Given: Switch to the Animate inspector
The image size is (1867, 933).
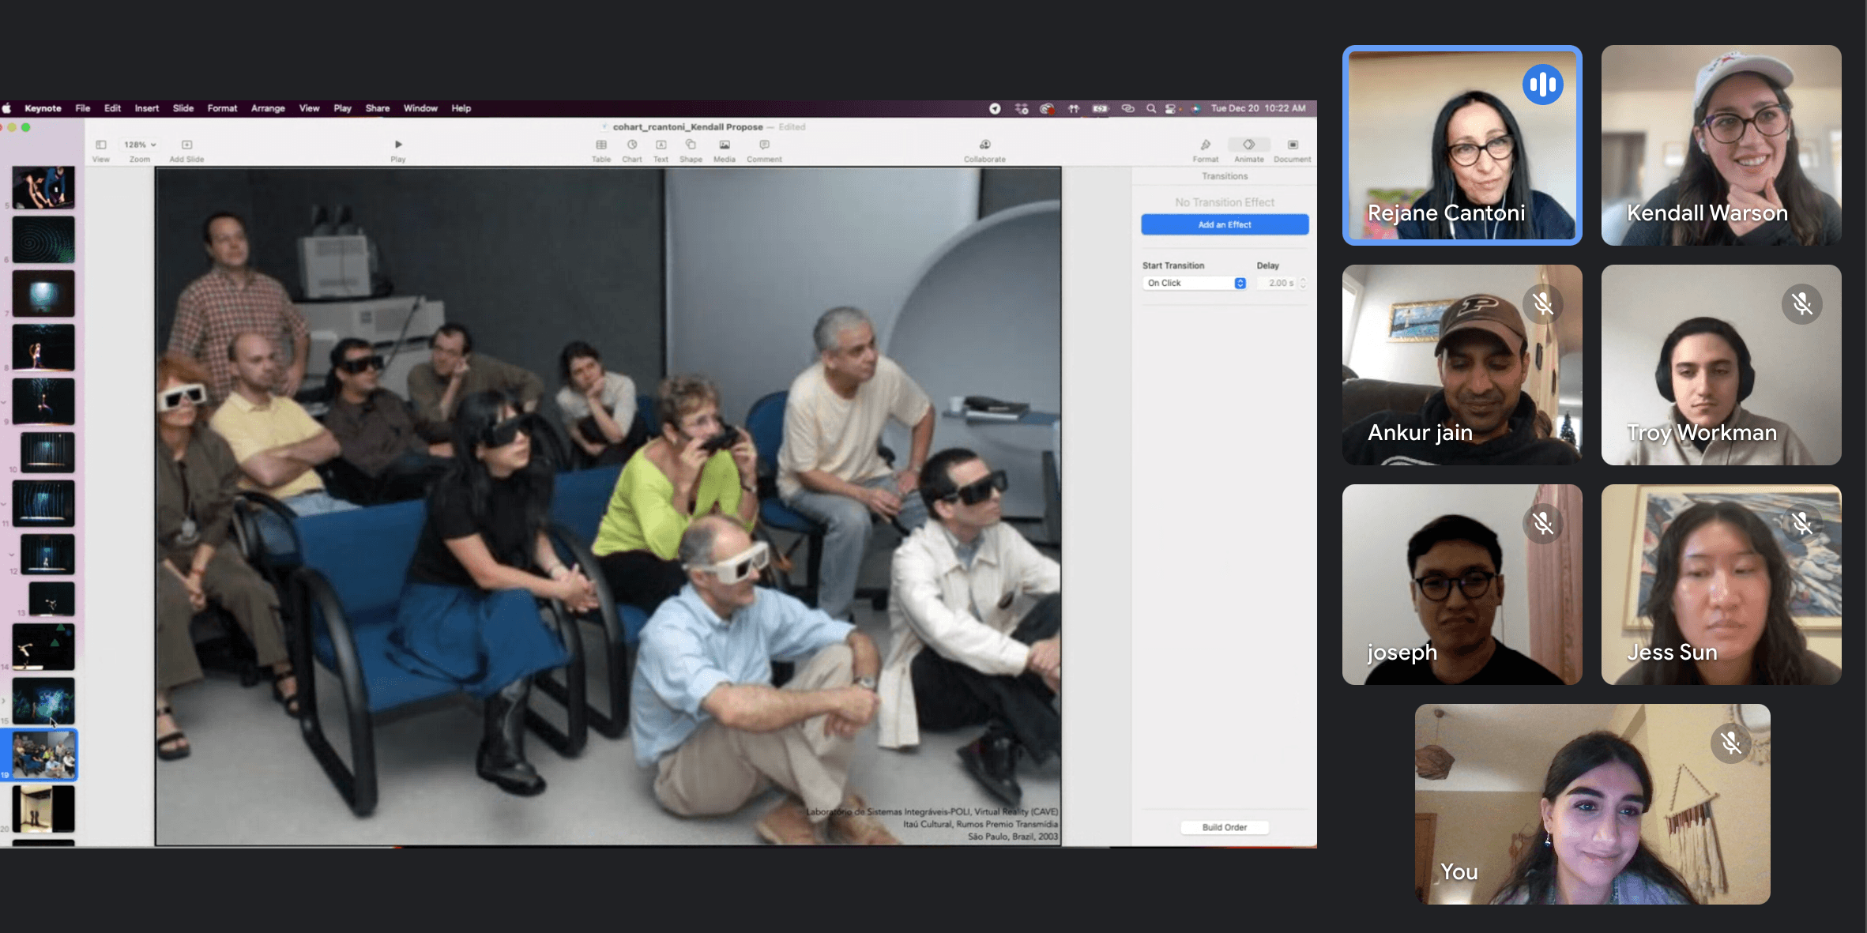Looking at the screenshot, I should 1249,145.
